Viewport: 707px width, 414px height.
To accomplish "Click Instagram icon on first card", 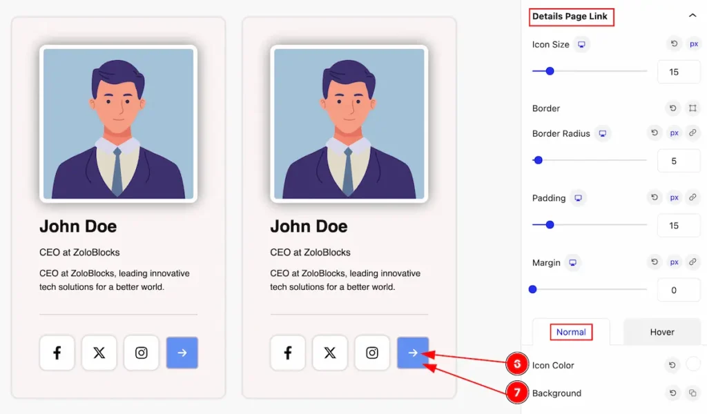I will (x=141, y=353).
